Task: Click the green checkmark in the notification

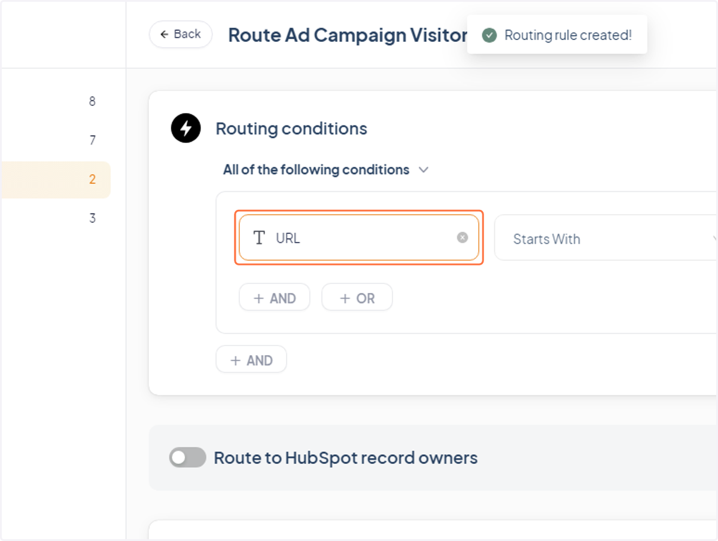Action: coord(489,35)
